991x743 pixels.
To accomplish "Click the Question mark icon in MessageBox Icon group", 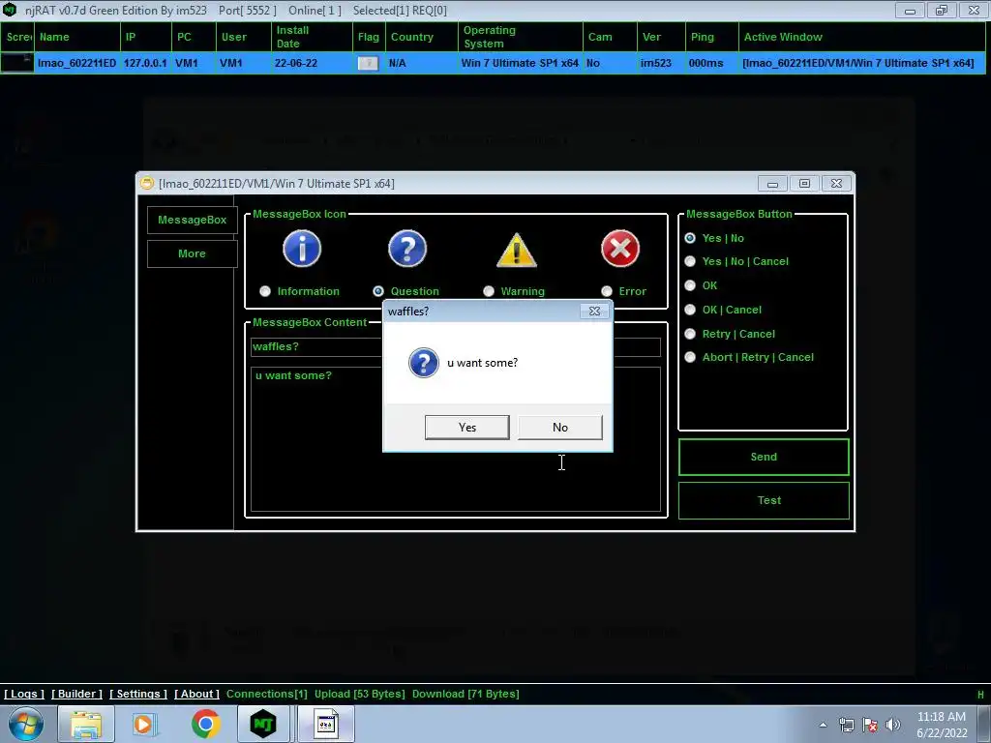I will click(407, 249).
